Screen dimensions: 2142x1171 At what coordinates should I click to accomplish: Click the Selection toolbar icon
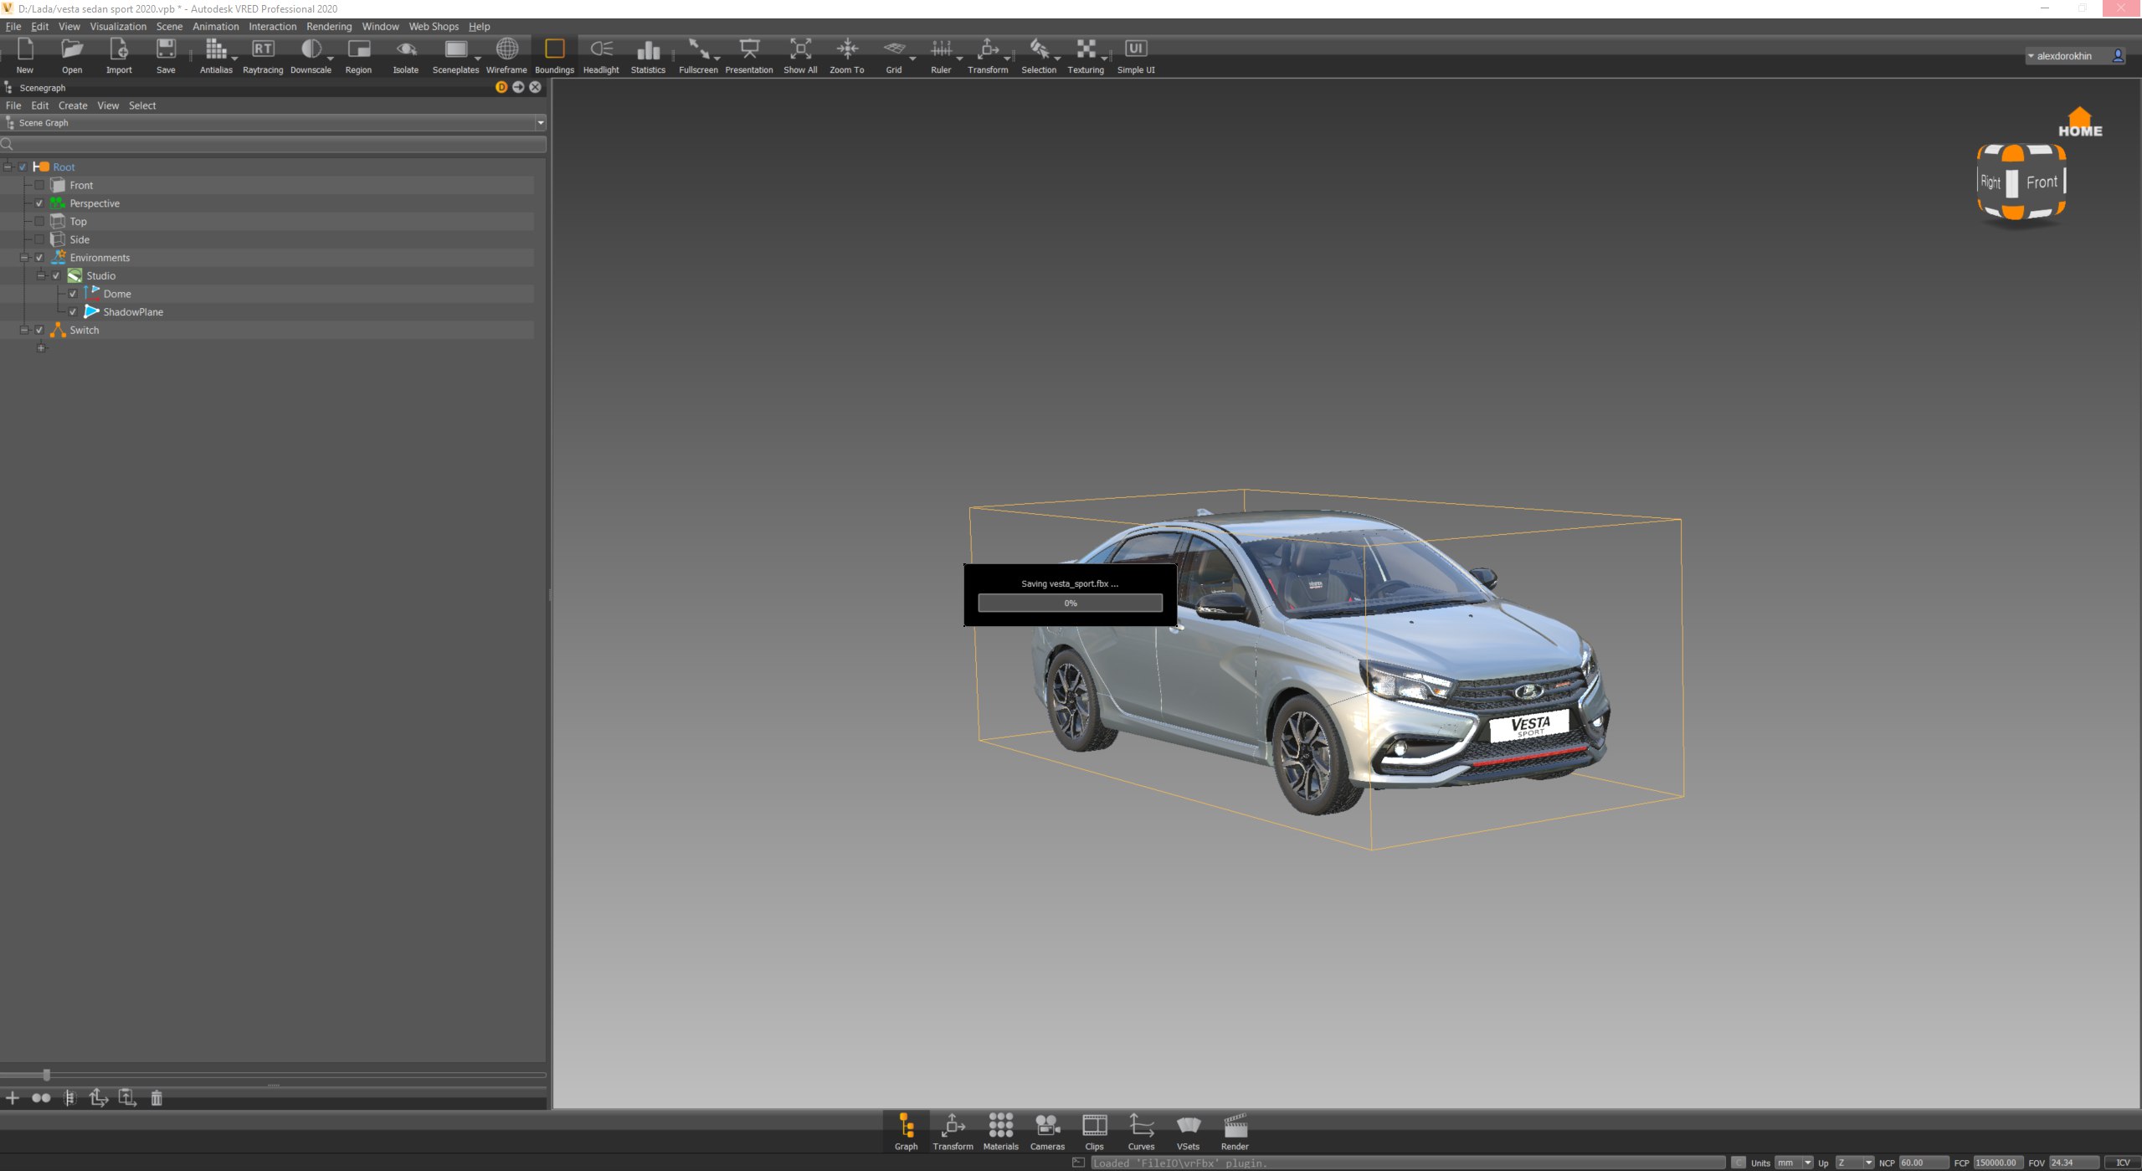tap(1039, 49)
